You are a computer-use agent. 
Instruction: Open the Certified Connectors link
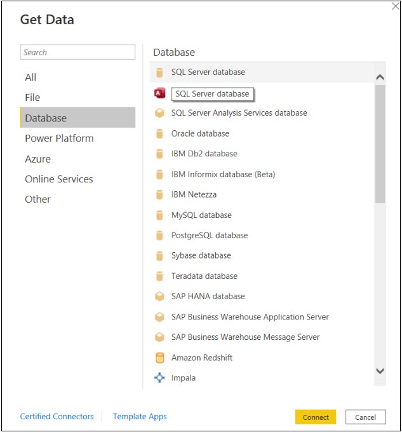[57, 417]
